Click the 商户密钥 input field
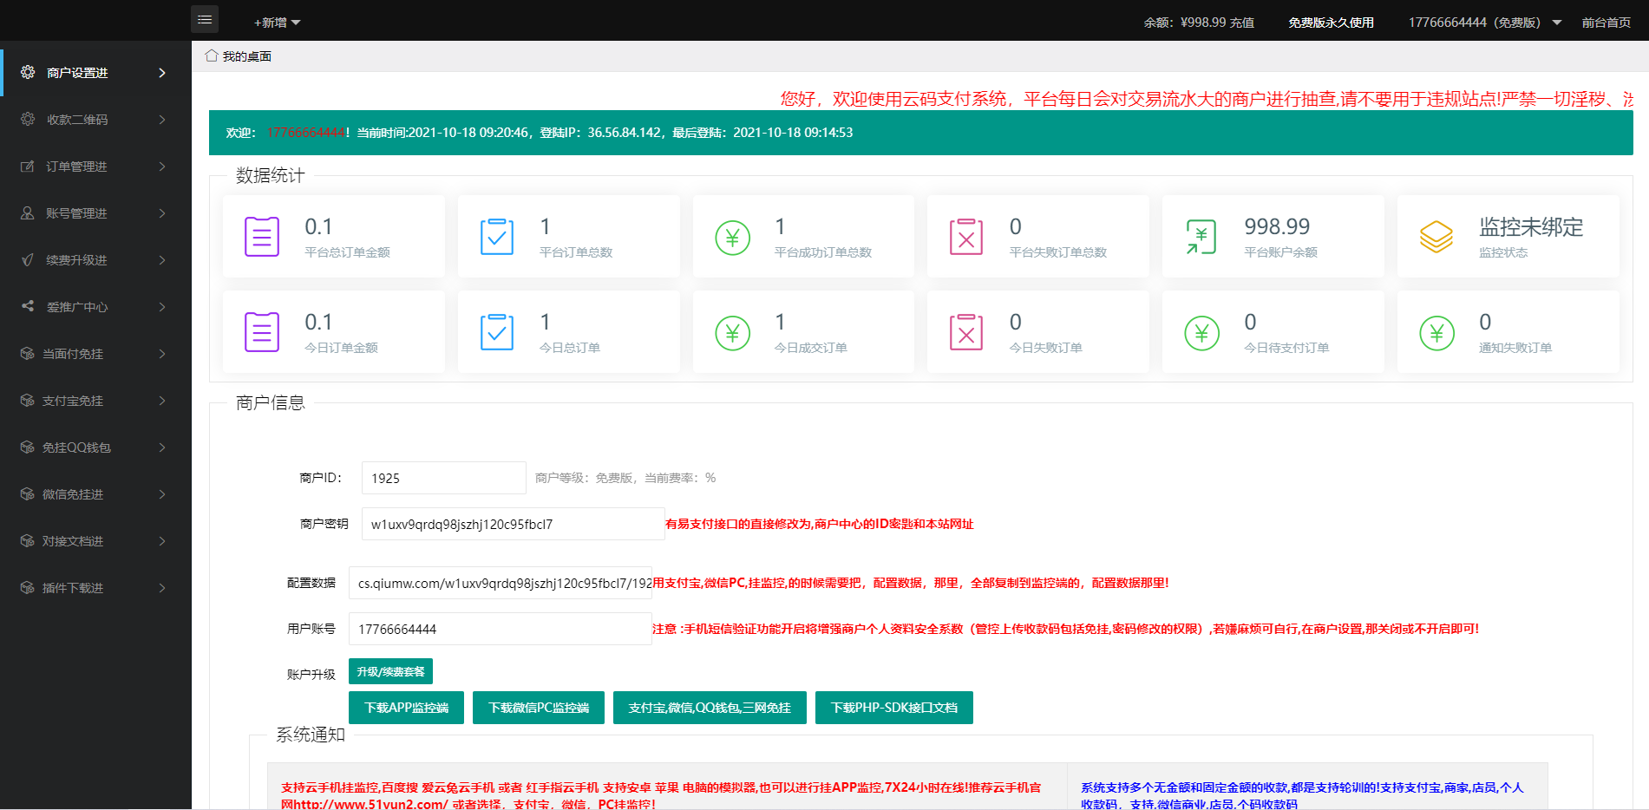 [x=513, y=524]
